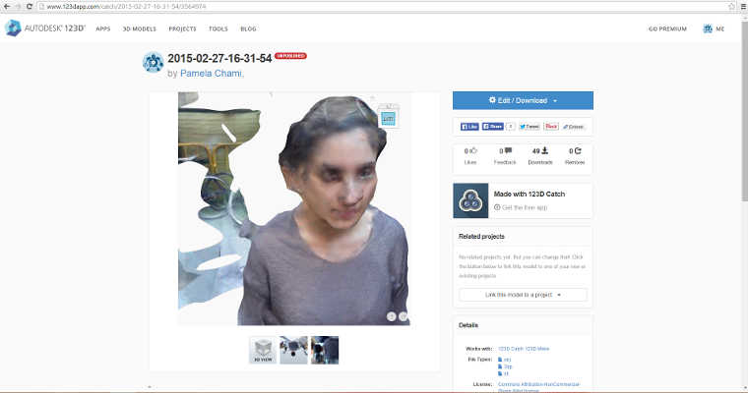This screenshot has height=393, width=748.
Task: Click the zip file type link
Action: [x=508, y=366]
